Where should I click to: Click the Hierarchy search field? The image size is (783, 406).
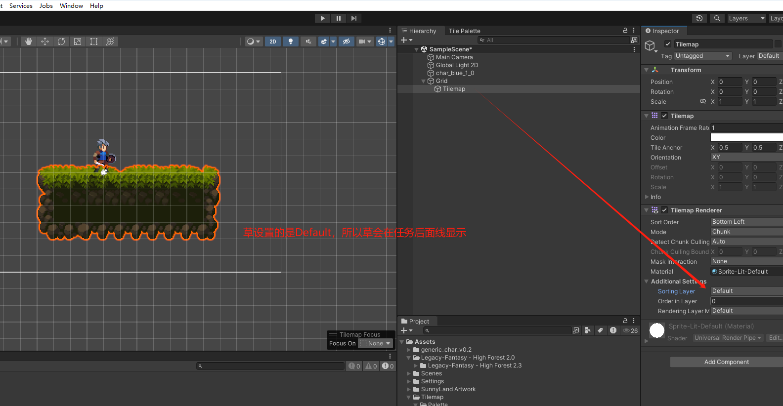(553, 40)
